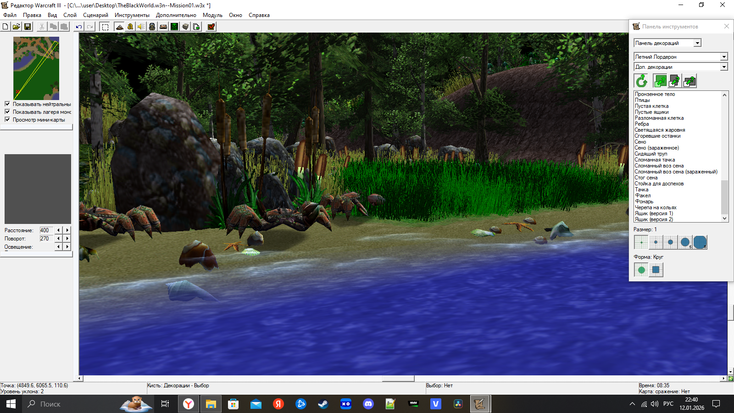
Task: Open the Object Editor helmet icon
Action: (152, 27)
